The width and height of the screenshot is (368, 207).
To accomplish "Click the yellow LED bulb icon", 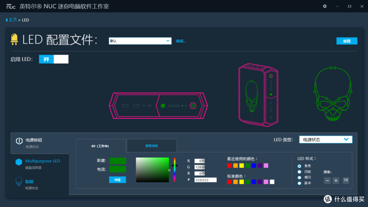I will pyautogui.click(x=14, y=39).
